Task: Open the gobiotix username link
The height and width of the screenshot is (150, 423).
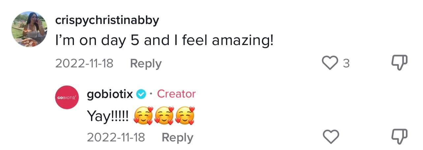Action: (x=109, y=94)
